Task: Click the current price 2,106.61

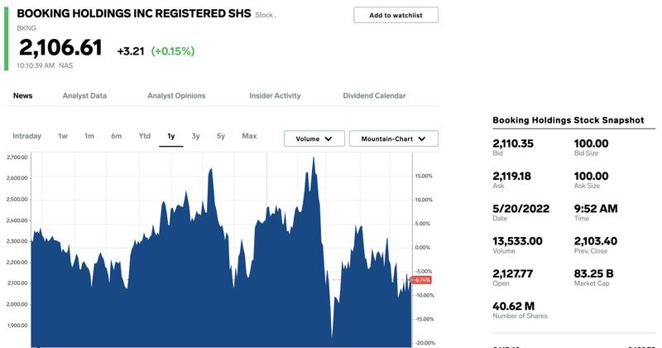Action: [x=60, y=47]
